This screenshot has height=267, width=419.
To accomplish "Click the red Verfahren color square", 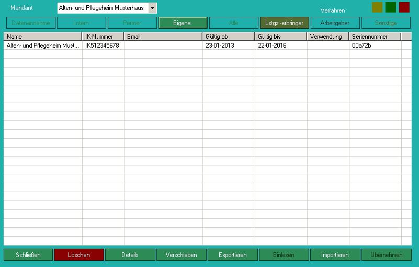I will [x=404, y=7].
